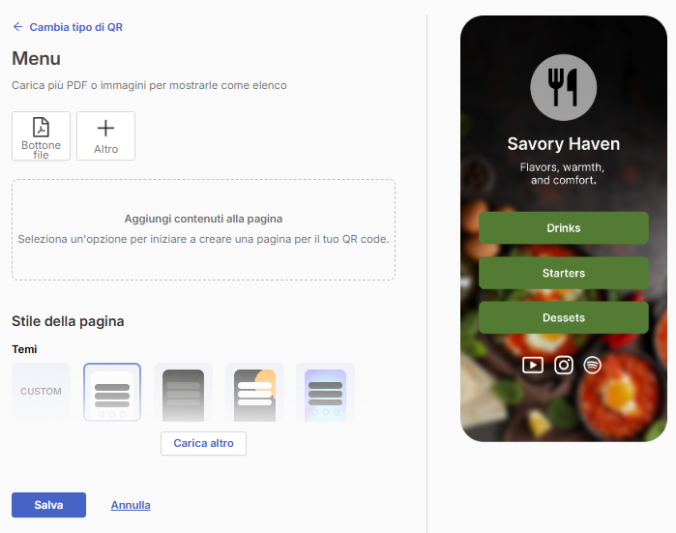Select the CUSTOM theme option
Screen dimensions: 676x533
click(41, 392)
